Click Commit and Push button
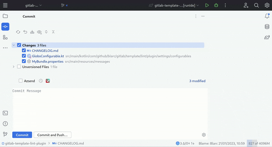 pyautogui.click(x=52, y=135)
